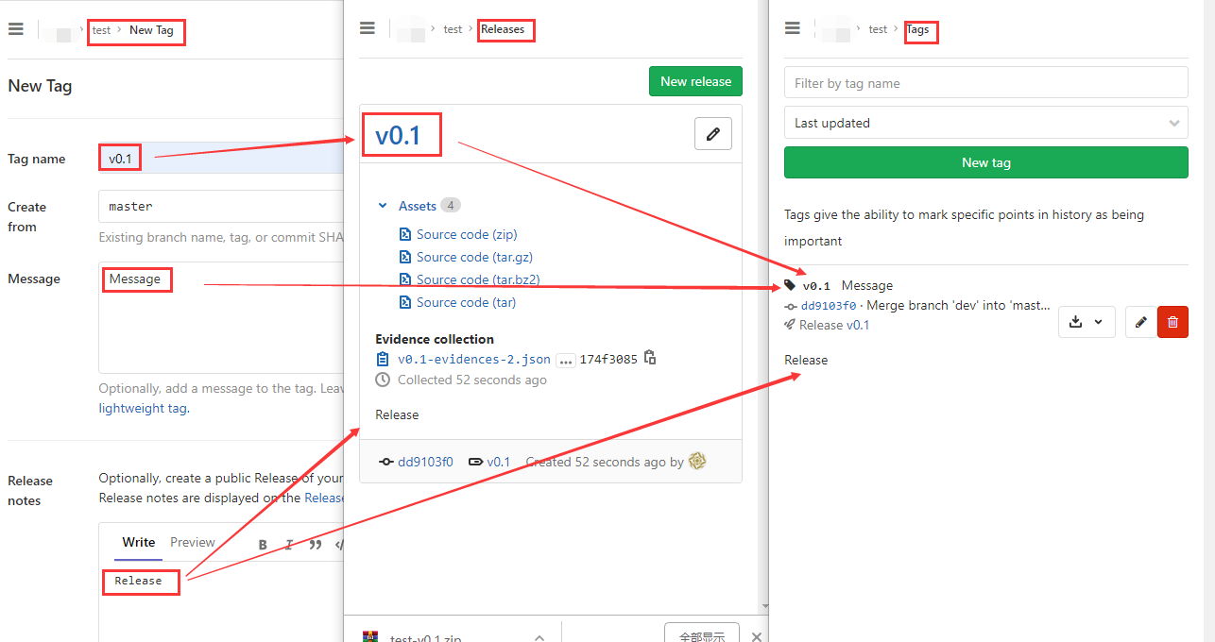1215x642 pixels.
Task: Toggle bold formatting in release notes editor
Action: click(x=263, y=545)
